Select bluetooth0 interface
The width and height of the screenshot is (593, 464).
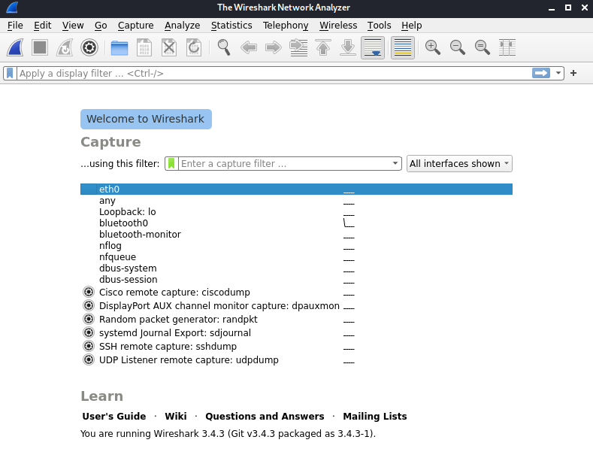[296, 223]
